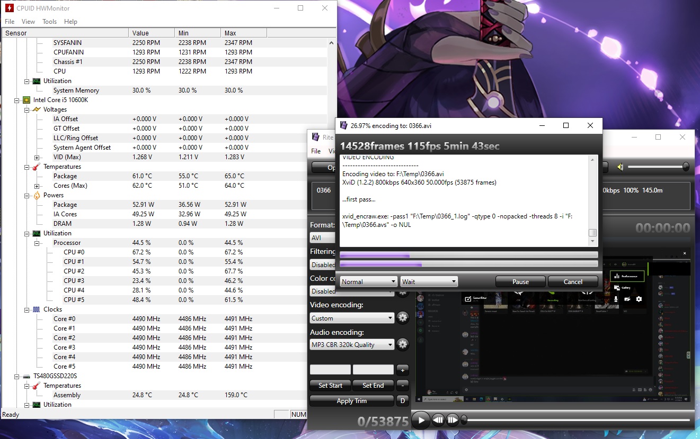Open the View menu in HWMonitor
Screen dimensions: 700x439
[x=28, y=22]
